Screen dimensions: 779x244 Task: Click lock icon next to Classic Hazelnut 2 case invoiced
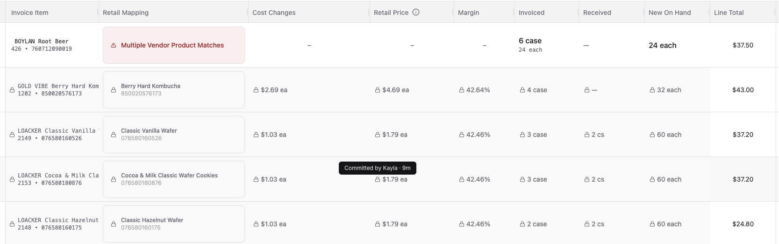522,224
